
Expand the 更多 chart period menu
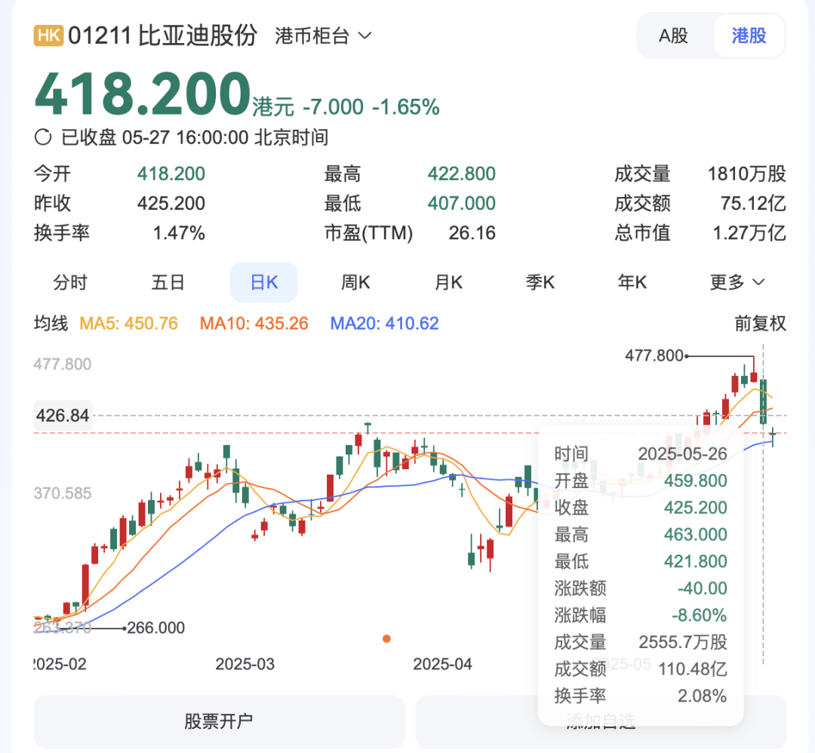[737, 282]
